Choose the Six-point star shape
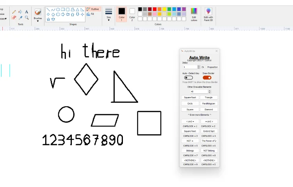This screenshot has width=293, height=187. click(x=53, y=19)
